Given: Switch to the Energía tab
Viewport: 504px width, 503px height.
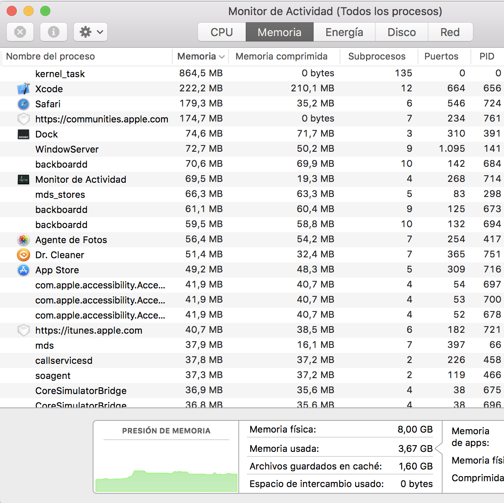Looking at the screenshot, I should [344, 32].
